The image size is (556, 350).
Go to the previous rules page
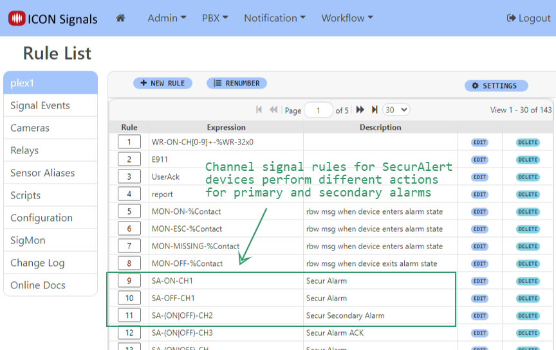[x=273, y=110]
